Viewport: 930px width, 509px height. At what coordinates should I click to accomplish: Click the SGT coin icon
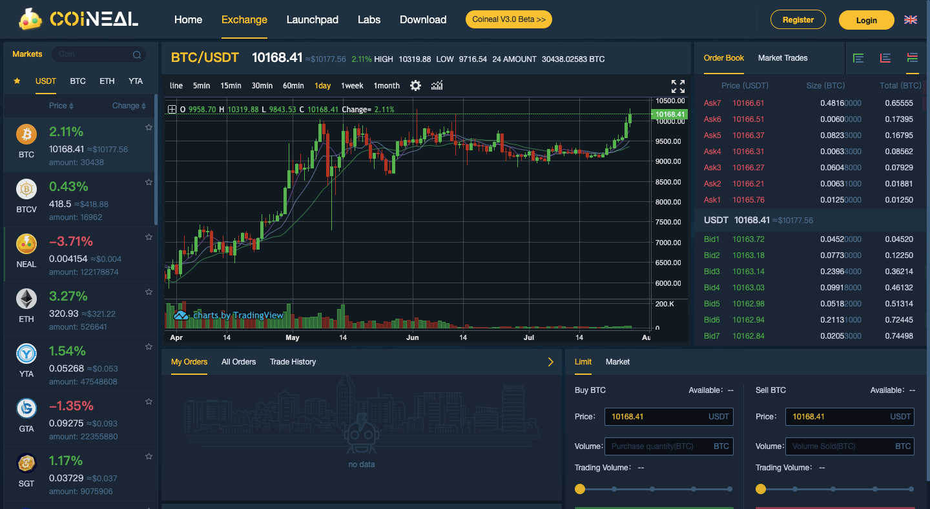[26, 463]
